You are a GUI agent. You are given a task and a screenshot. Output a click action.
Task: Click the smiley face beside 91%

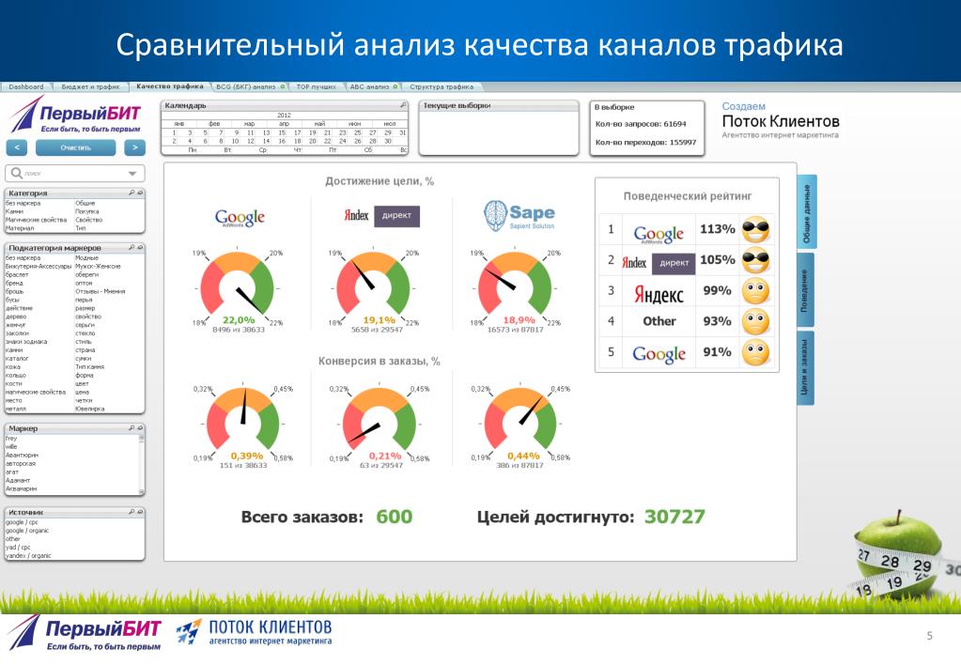pyautogui.click(x=755, y=352)
